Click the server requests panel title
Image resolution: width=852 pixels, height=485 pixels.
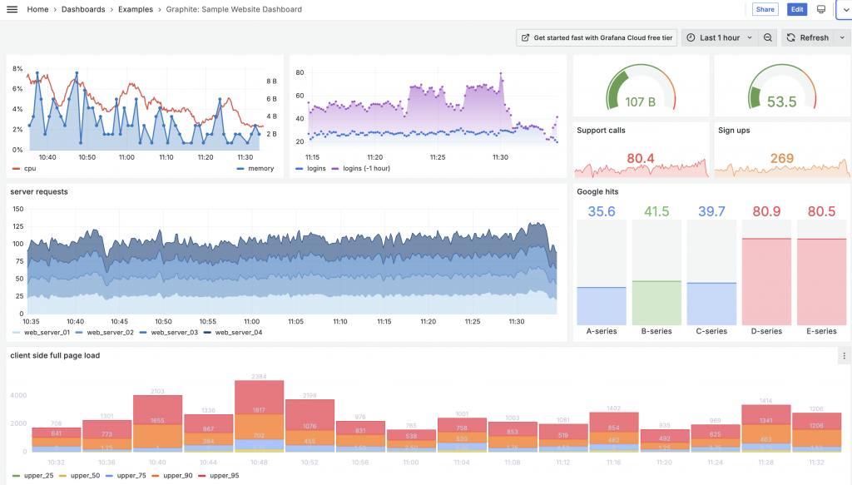coord(39,191)
